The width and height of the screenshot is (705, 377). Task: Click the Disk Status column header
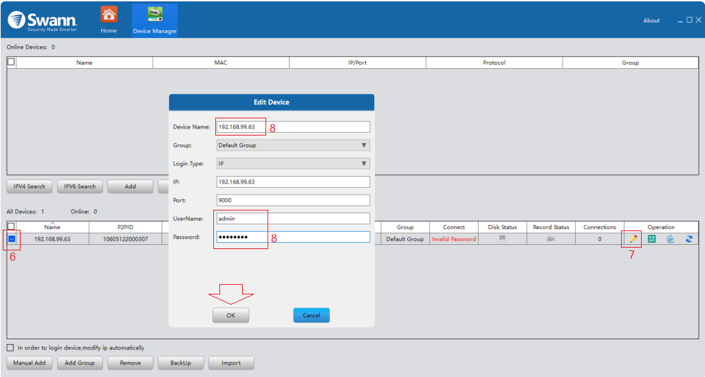[502, 227]
